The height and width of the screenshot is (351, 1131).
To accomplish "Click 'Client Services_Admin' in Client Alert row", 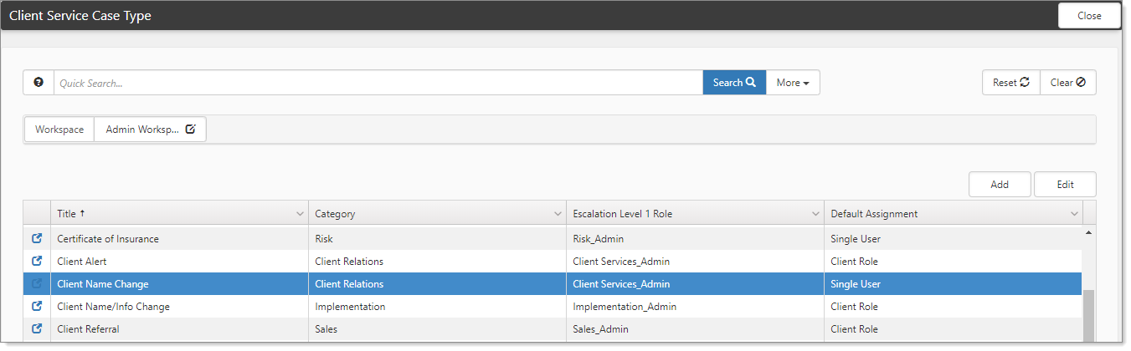I will click(x=621, y=261).
